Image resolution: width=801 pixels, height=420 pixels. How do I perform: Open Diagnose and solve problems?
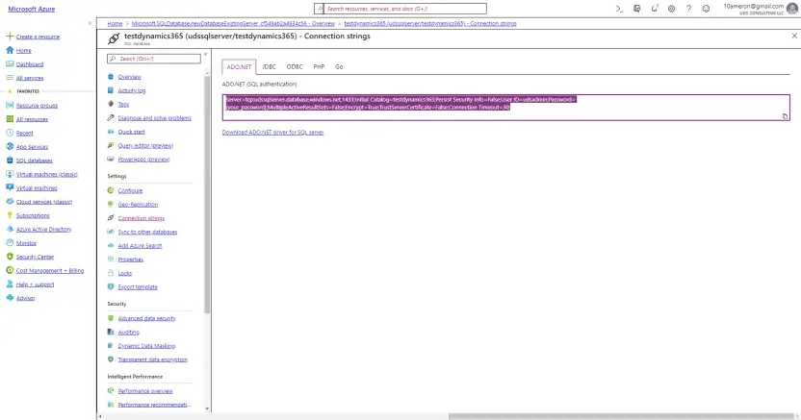[x=154, y=118]
